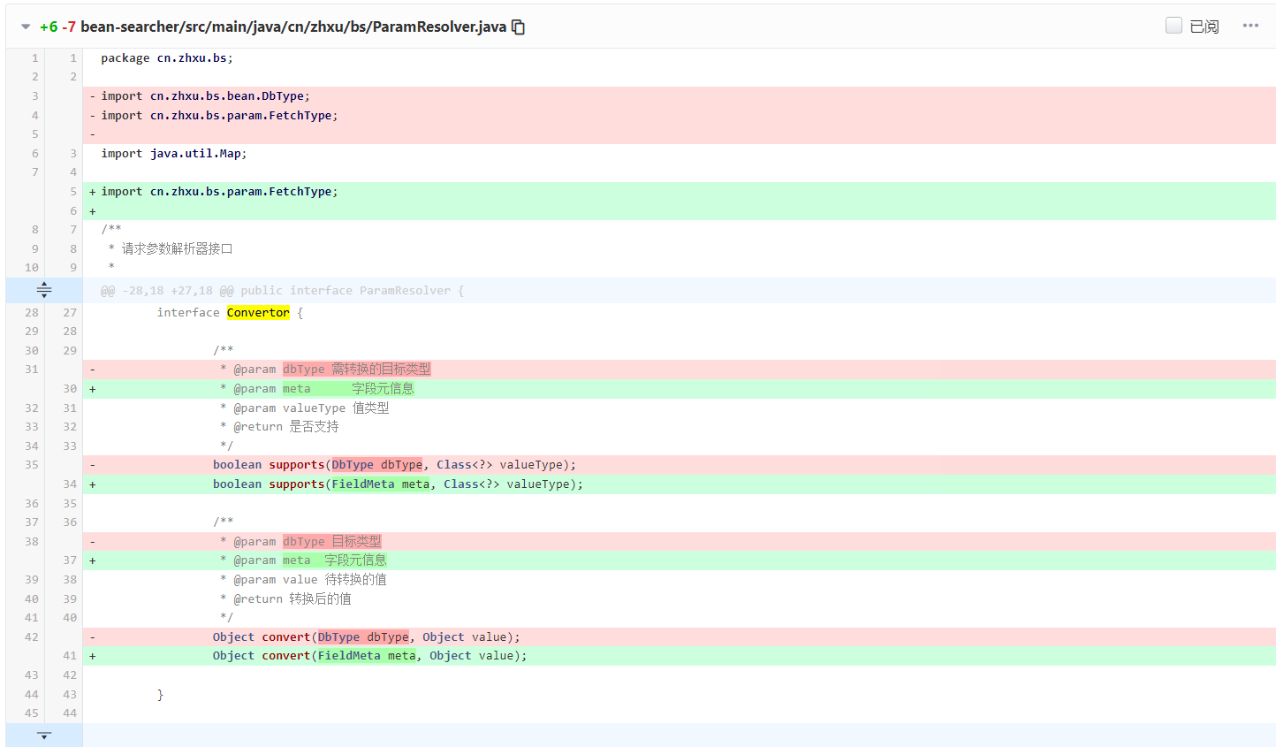Click the -7 deletions count
1276x747 pixels.
69,27
